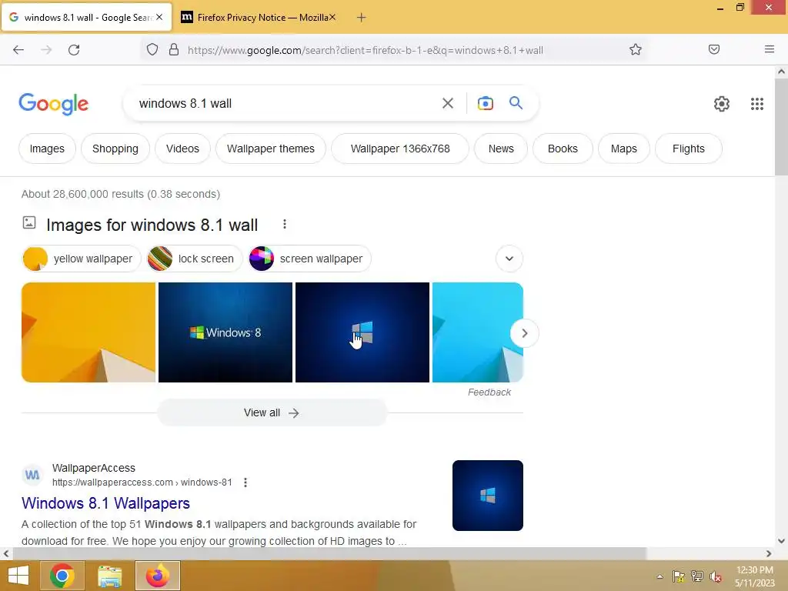This screenshot has width=788, height=591.
Task: Open a new tab with the plus button
Action: 361,18
